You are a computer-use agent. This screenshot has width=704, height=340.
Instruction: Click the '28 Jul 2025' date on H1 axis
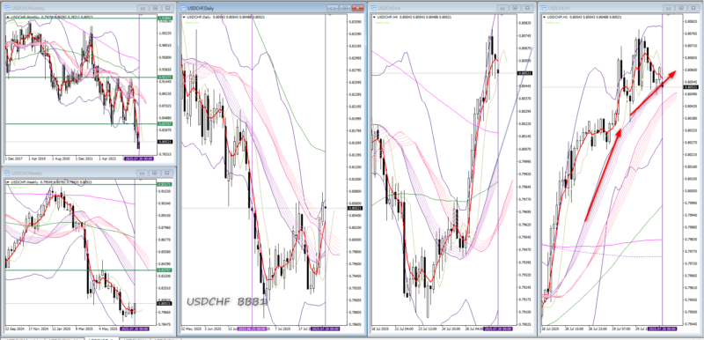[551, 329]
